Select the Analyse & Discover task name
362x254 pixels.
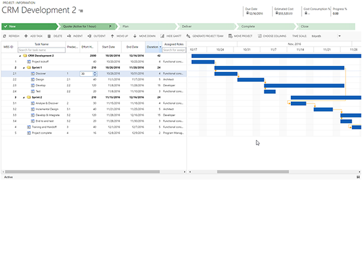tap(47, 103)
